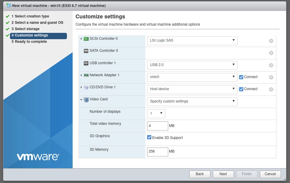Open the USB 2.0 version dropdown
Screen dimensions: 290x183
192,65
